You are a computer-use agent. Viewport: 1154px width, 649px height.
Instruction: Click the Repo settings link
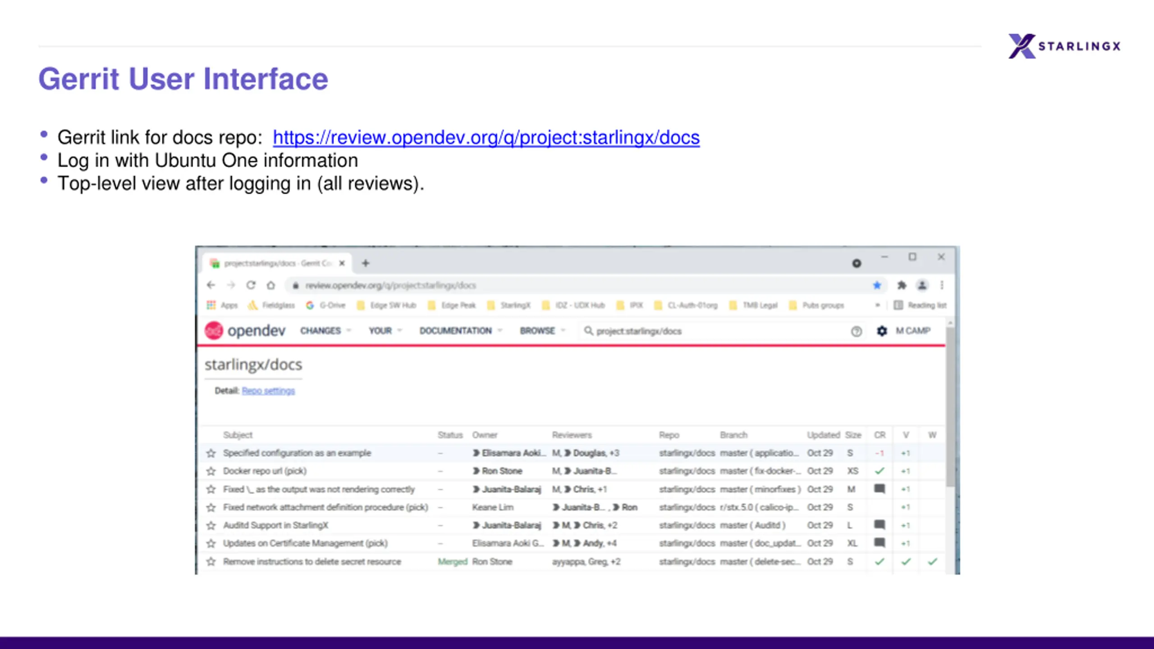coord(268,391)
